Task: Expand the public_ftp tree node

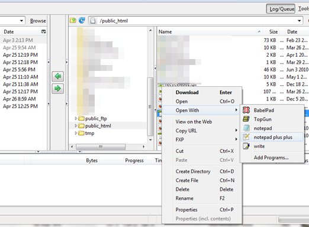Action: [76, 118]
